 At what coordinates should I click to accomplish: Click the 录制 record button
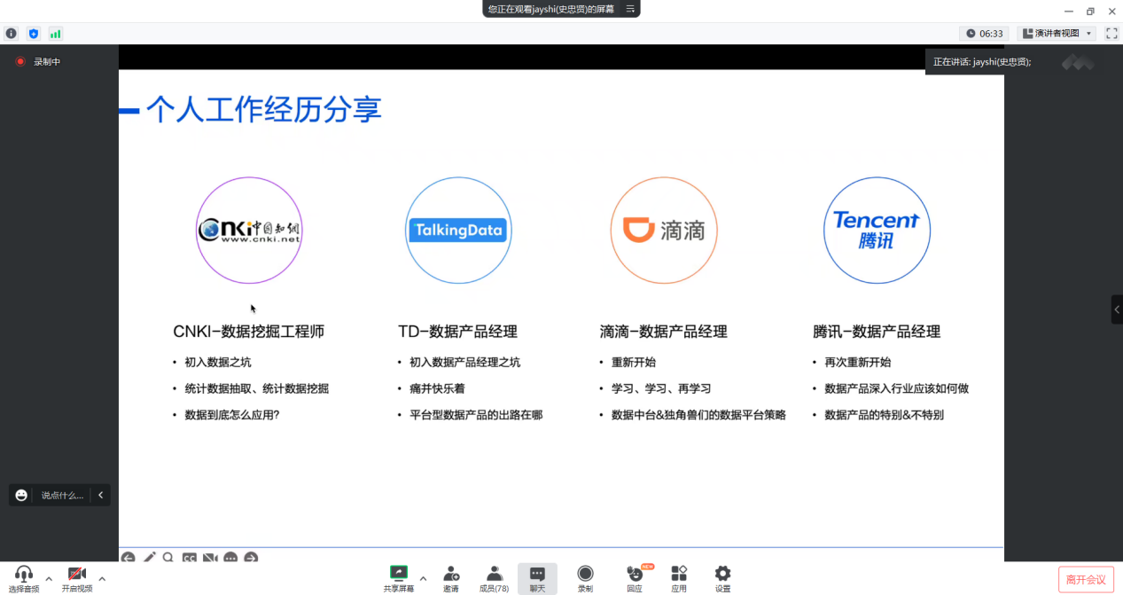click(x=585, y=577)
